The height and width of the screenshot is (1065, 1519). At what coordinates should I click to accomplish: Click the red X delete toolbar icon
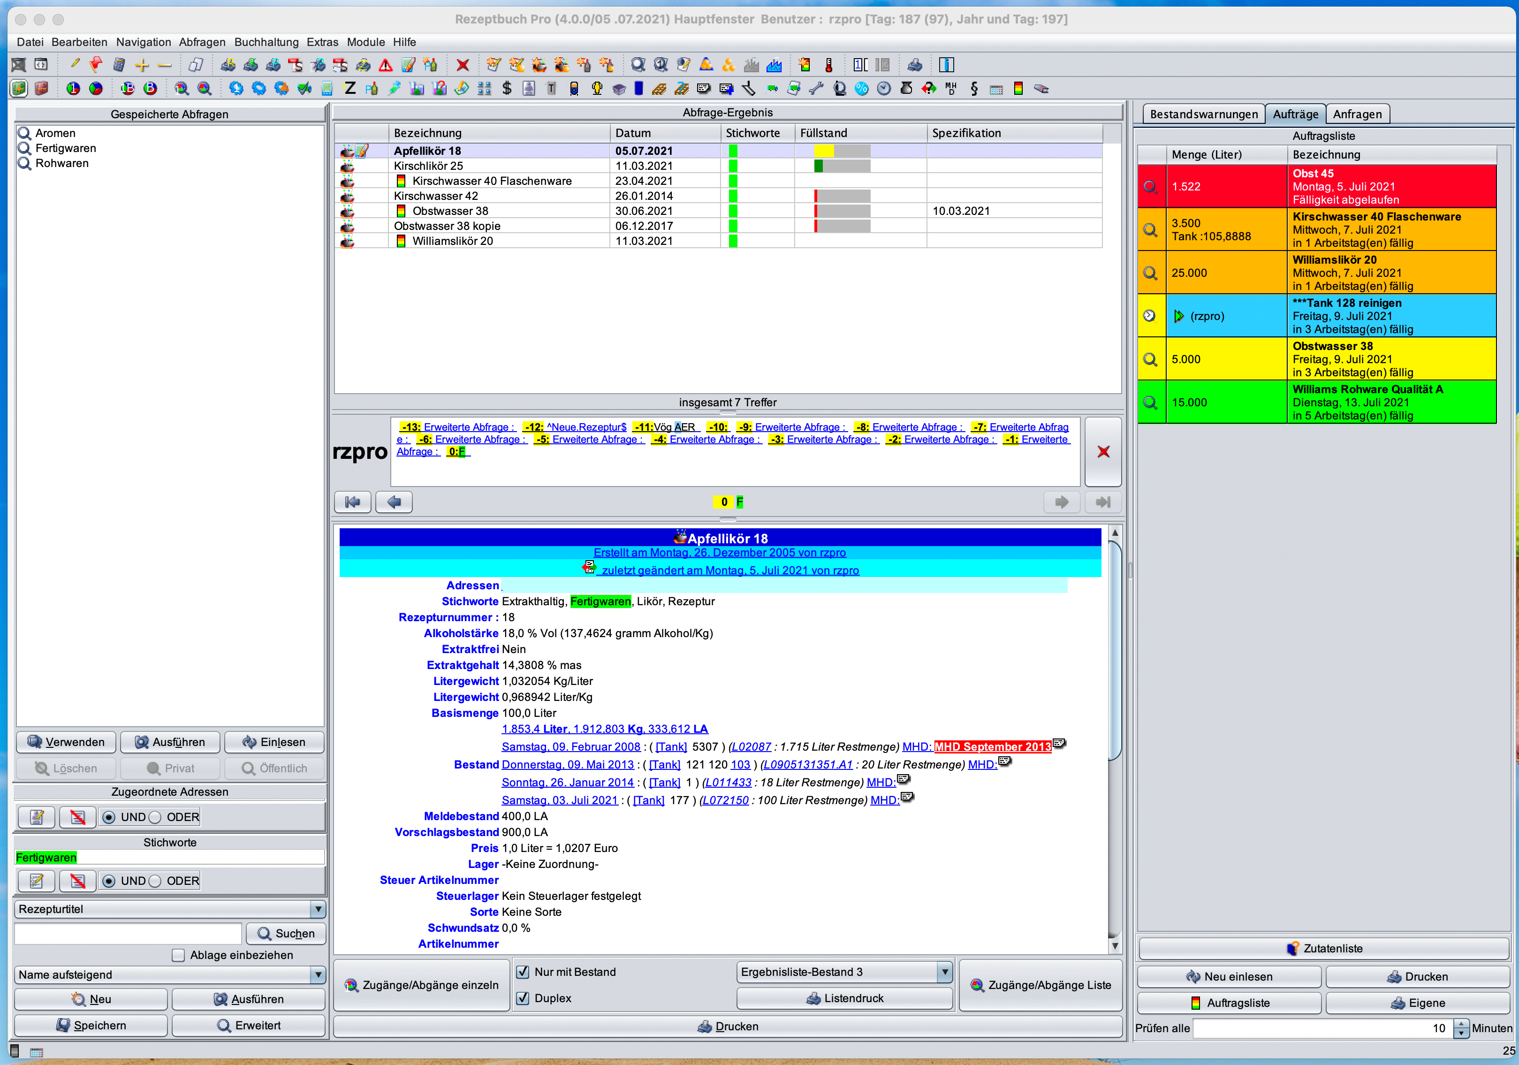tap(463, 65)
